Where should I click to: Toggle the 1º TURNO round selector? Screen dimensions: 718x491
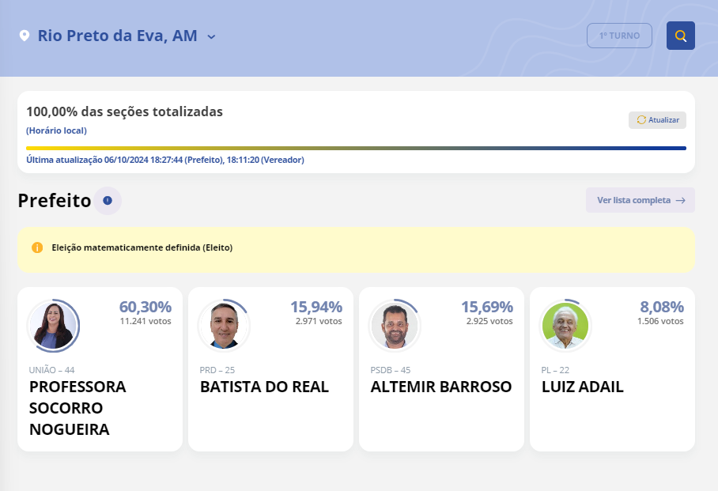pyautogui.click(x=619, y=36)
